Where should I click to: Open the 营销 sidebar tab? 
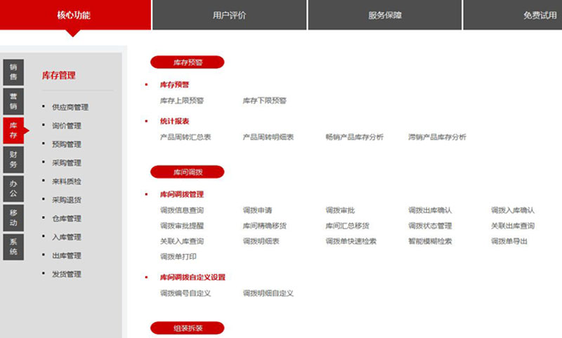pos(13,101)
